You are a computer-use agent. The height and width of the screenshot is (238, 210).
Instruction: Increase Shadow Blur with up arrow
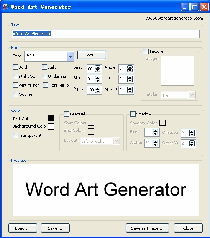[155, 131]
